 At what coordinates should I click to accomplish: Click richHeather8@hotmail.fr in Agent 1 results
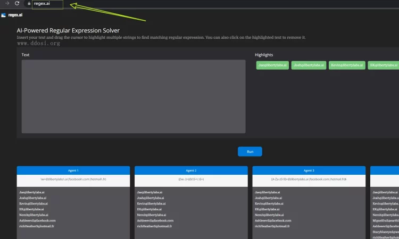(37, 226)
